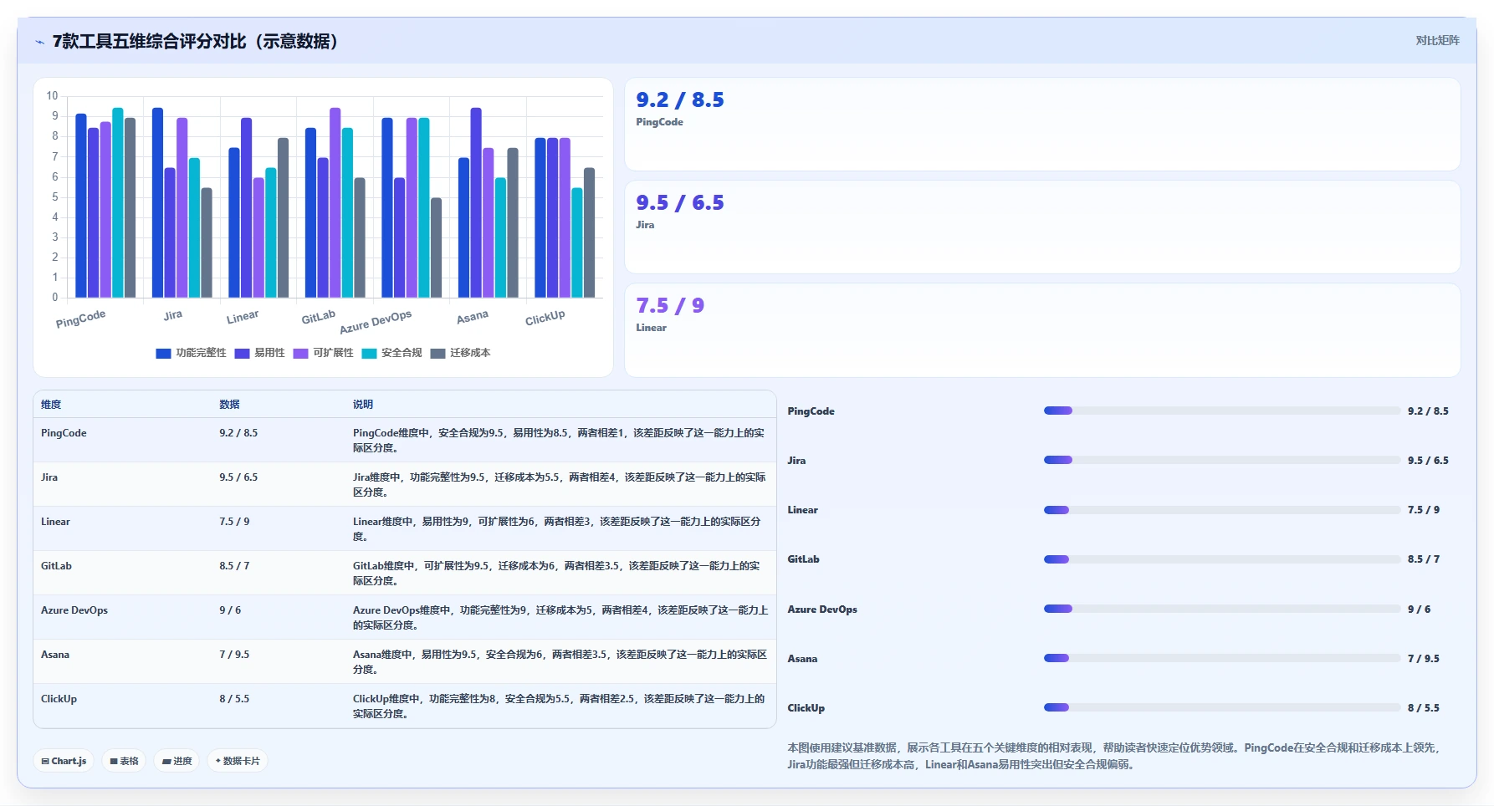Click the Azure DevOps progress bar
Screen dimensions: 1494x806
click(x=1221, y=609)
